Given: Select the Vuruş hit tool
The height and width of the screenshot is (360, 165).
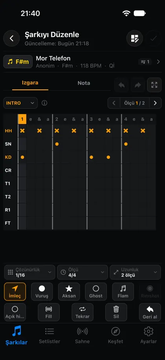Looking at the screenshot, I should click(x=42, y=291).
